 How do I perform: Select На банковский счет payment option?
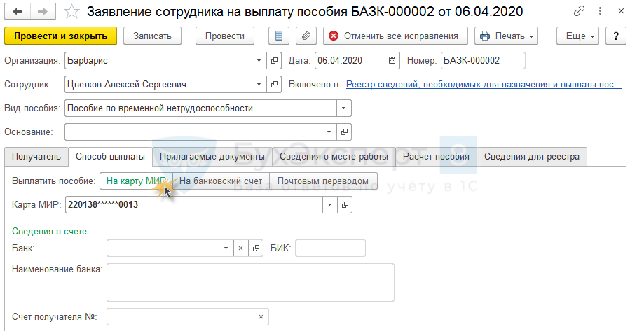tap(221, 181)
